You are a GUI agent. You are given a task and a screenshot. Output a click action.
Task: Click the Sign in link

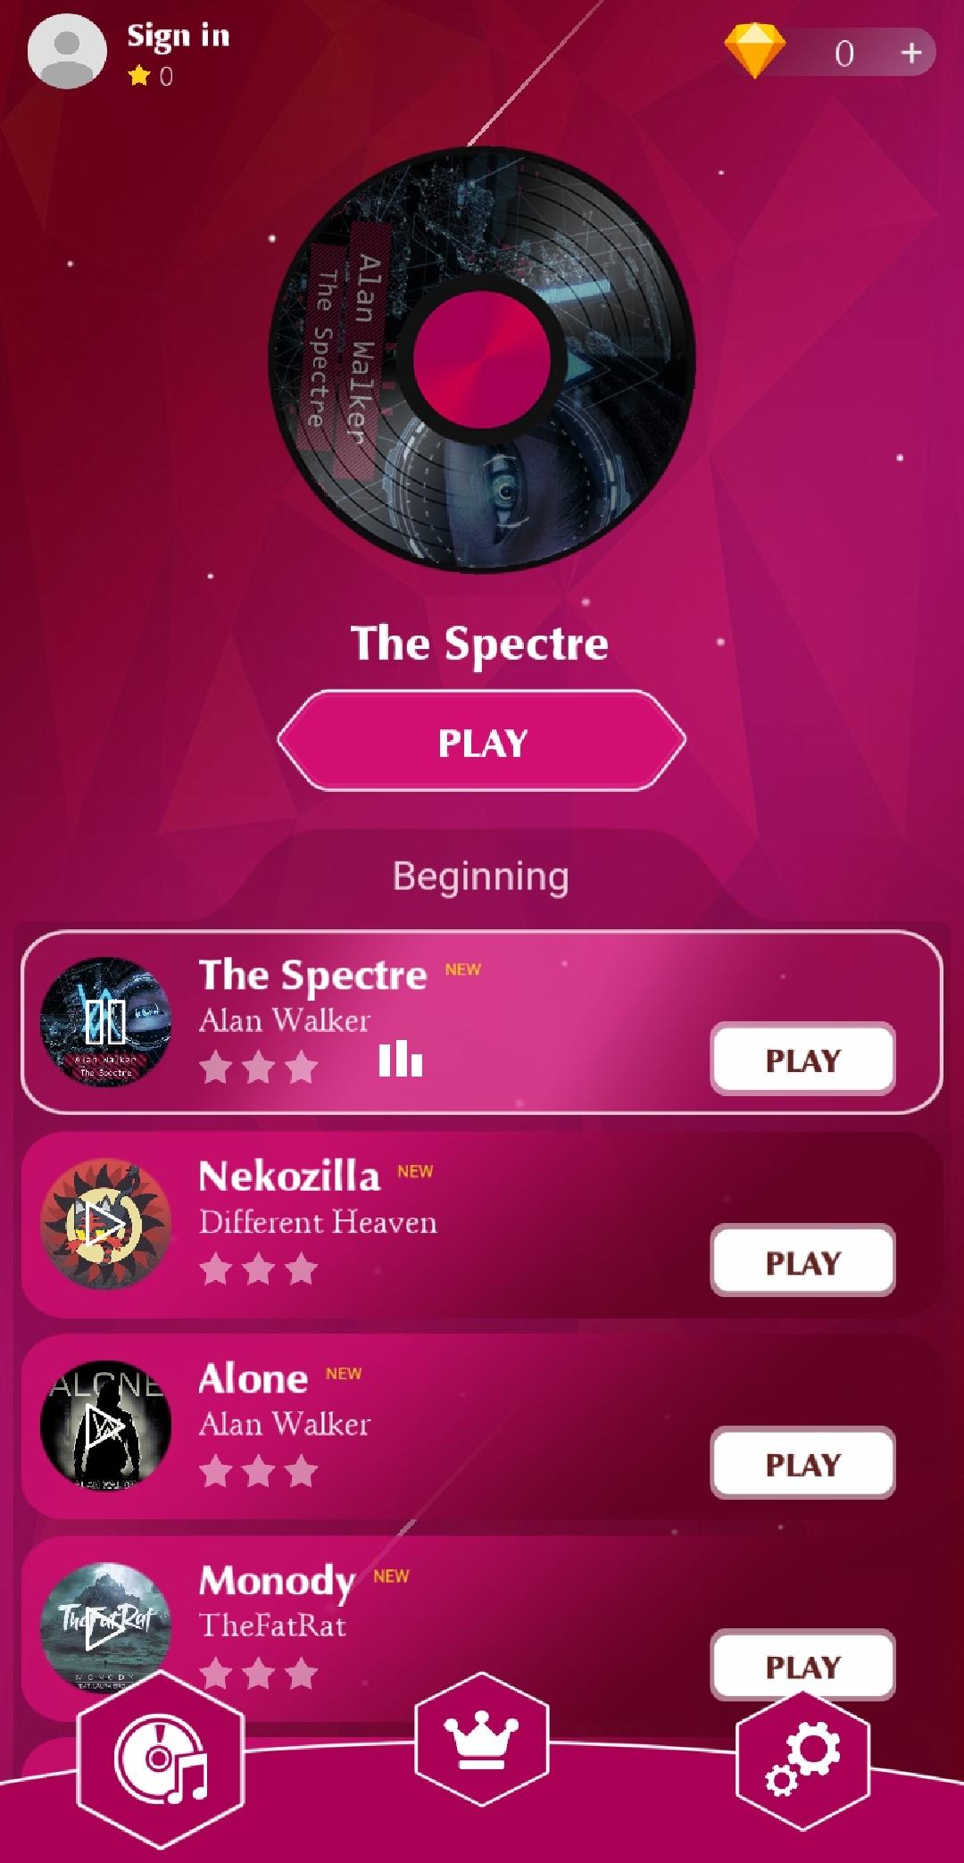179,36
